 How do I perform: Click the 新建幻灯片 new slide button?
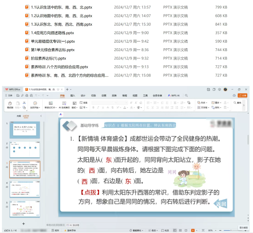[x=51, y=105]
